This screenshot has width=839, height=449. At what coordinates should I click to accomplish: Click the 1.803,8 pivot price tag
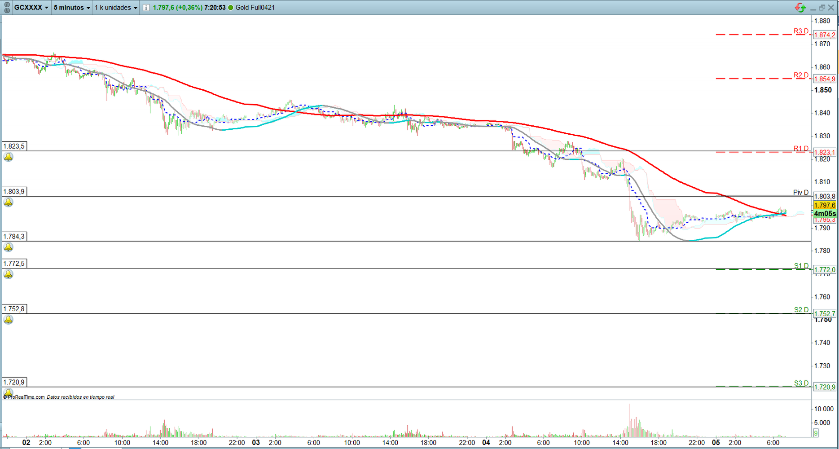pyautogui.click(x=825, y=197)
